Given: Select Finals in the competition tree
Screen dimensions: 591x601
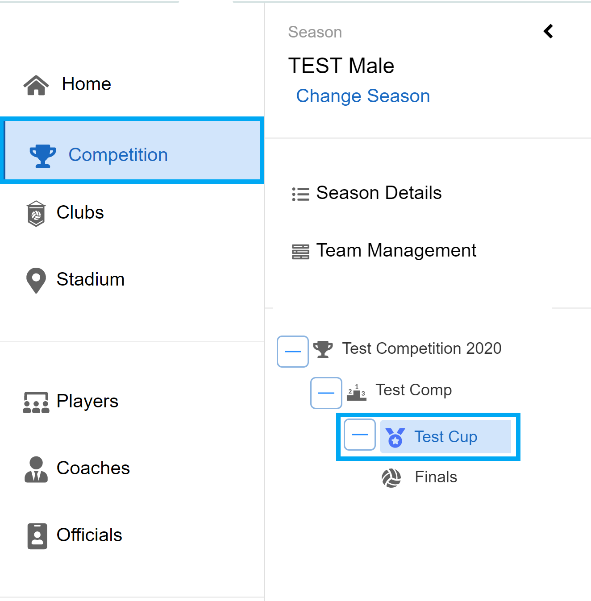Looking at the screenshot, I should tap(436, 477).
